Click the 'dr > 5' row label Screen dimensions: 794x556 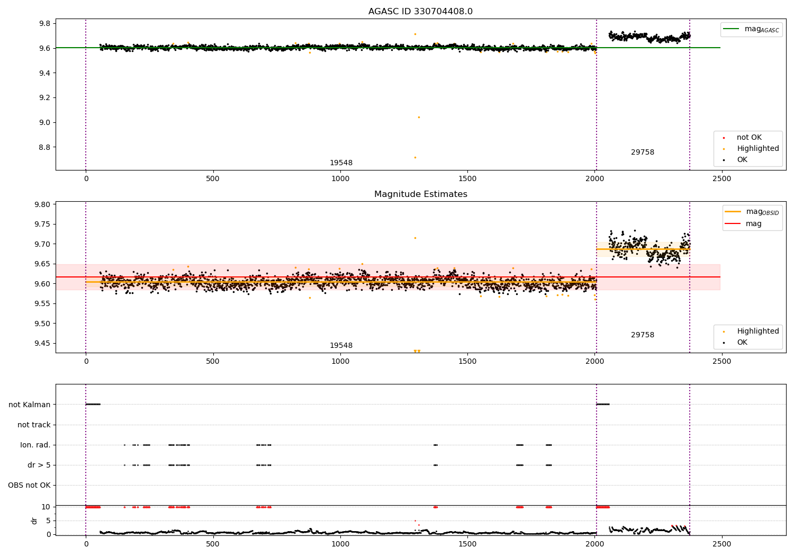pyautogui.click(x=39, y=465)
